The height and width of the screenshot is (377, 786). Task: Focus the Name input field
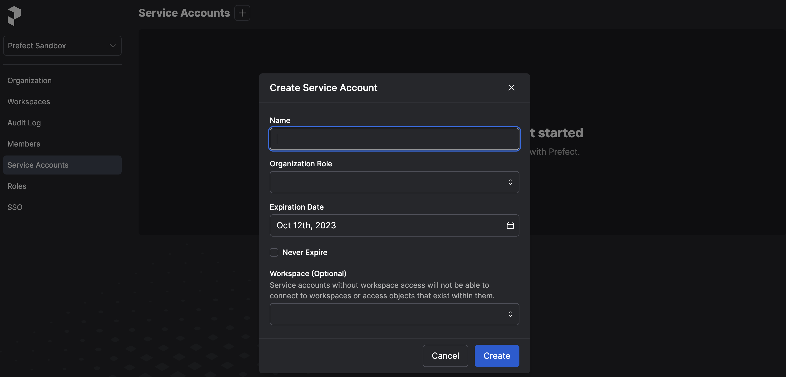point(394,139)
